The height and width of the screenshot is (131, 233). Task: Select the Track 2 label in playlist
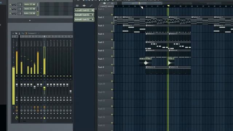[101, 17]
